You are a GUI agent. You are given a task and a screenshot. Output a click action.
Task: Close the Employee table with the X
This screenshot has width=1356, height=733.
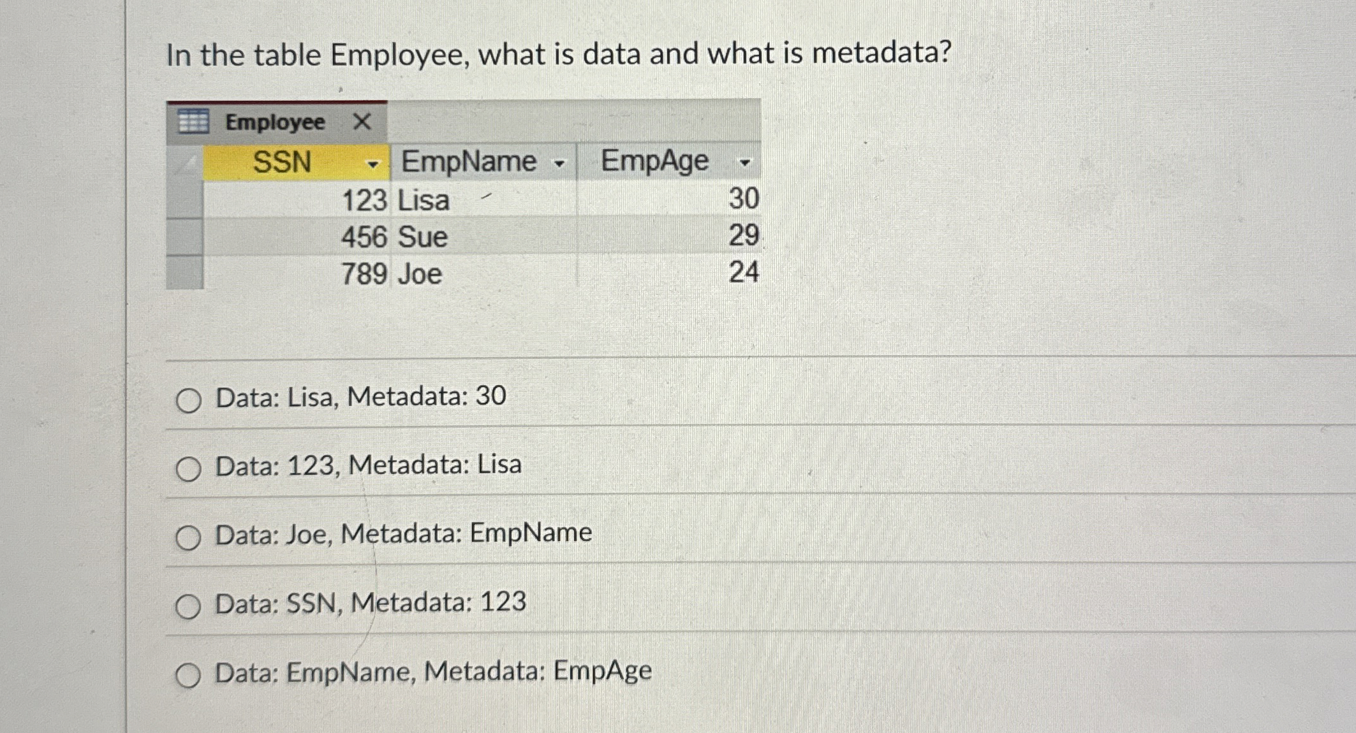pos(362,121)
